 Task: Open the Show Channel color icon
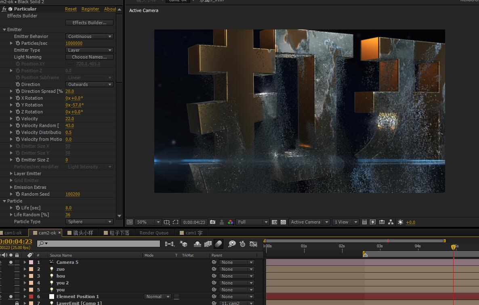[230, 222]
